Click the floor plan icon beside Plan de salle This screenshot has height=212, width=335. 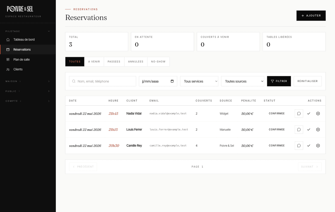click(x=8, y=59)
